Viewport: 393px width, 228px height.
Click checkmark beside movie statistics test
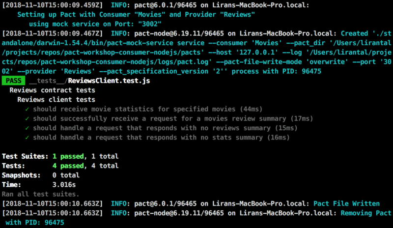click(x=27, y=109)
